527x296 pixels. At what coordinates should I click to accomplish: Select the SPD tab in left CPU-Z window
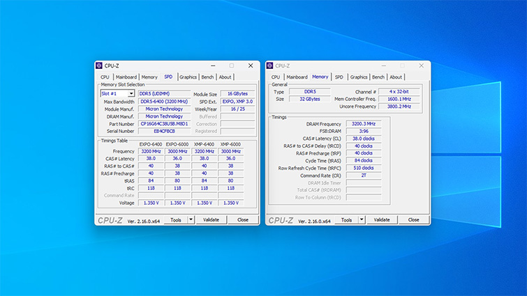[168, 77]
